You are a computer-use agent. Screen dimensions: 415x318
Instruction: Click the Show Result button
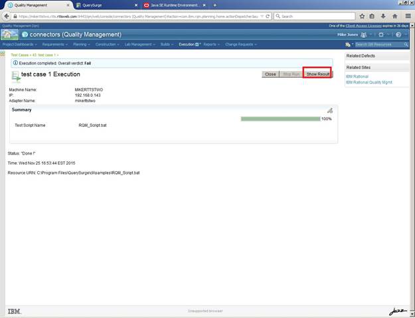tap(318, 74)
